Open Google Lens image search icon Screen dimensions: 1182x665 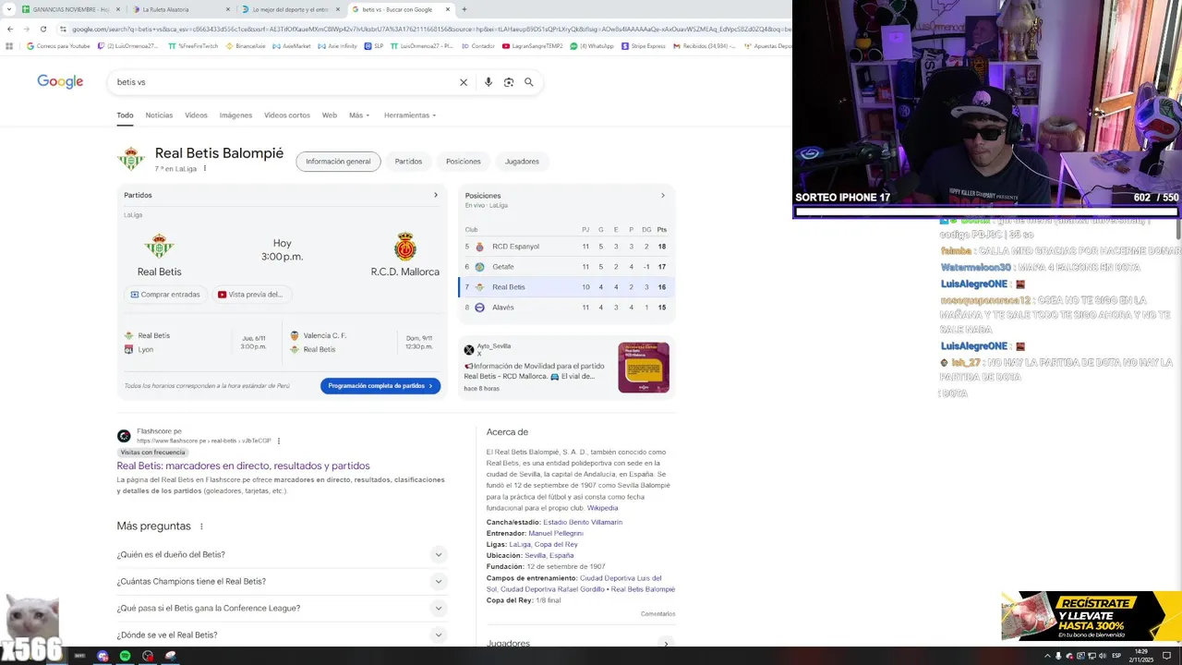[509, 82]
